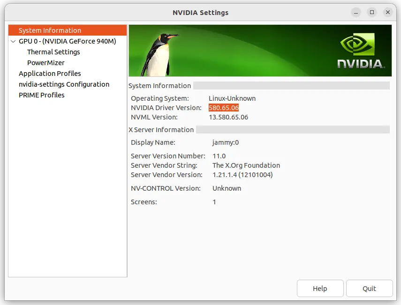401x305 pixels.
Task: Open Thermal Settings page
Action: coord(53,52)
